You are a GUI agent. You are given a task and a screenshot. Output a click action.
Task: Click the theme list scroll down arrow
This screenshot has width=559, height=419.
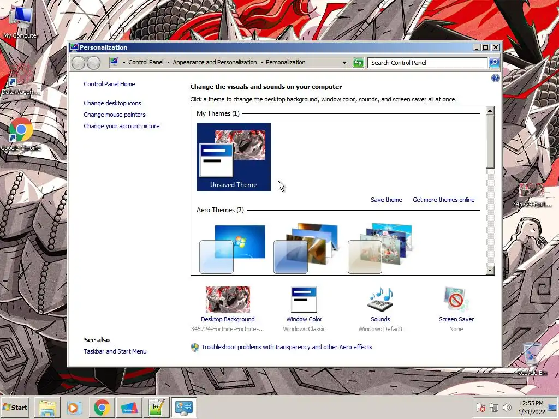(490, 271)
